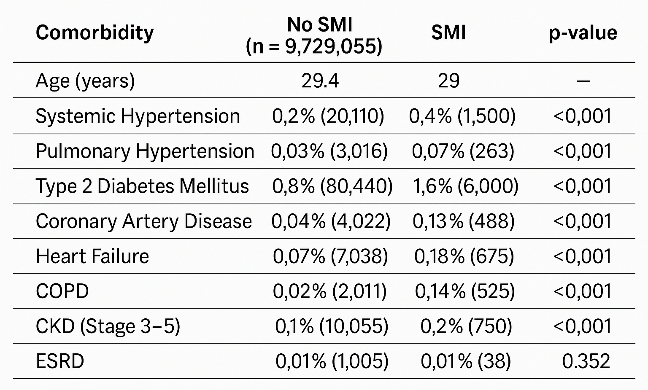Select the Heart Failure row label
Image resolution: width=648 pixels, height=390 pixels.
click(x=92, y=256)
